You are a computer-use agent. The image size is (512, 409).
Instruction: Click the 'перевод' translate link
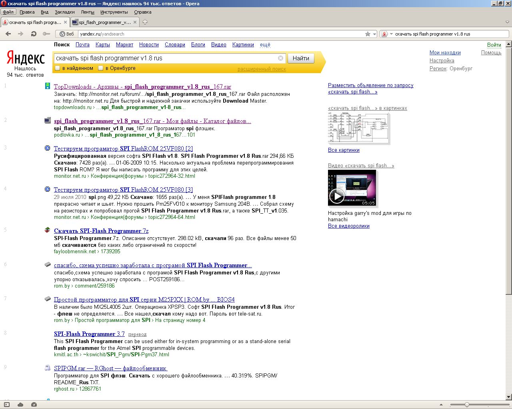click(137, 334)
